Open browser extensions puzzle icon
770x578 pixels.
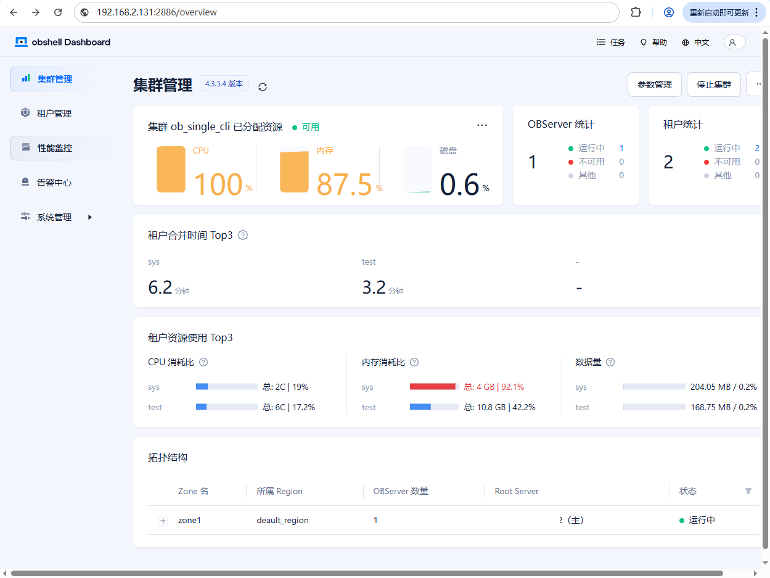[x=636, y=12]
